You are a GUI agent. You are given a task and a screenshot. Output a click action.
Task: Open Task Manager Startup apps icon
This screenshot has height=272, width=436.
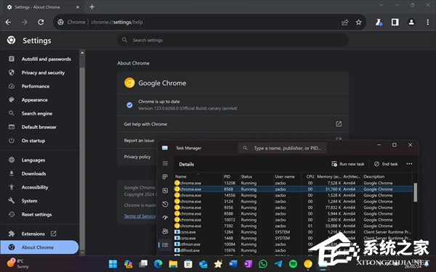point(165,218)
